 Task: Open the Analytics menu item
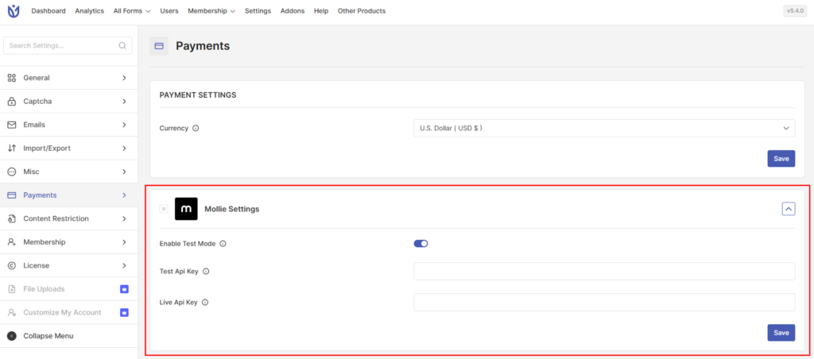[x=90, y=11]
